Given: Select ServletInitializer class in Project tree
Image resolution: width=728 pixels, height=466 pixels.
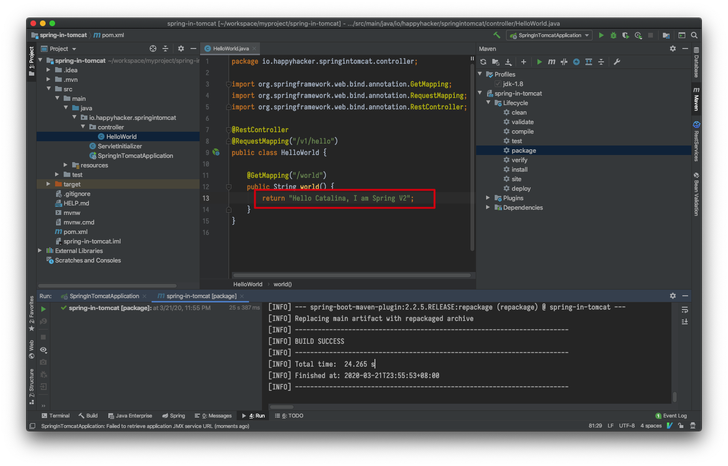Looking at the screenshot, I should [x=120, y=146].
